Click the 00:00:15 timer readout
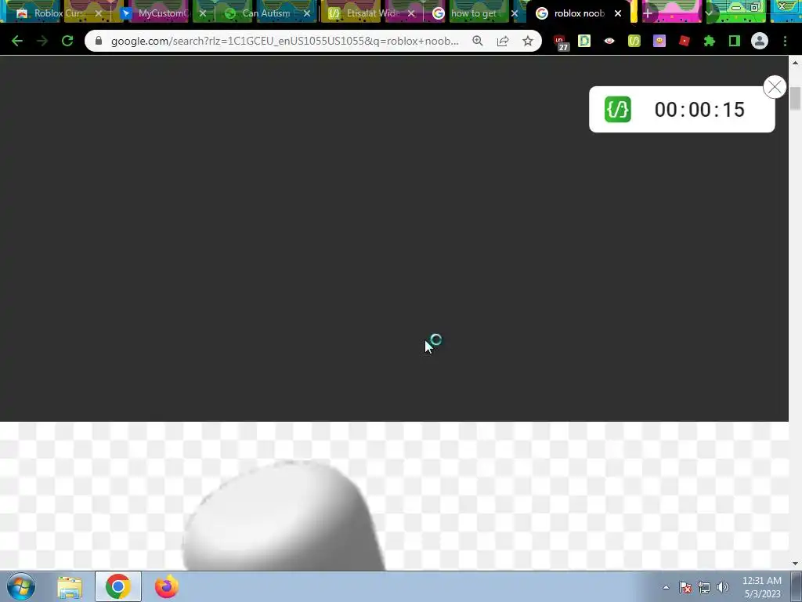This screenshot has width=802, height=602. (x=699, y=110)
